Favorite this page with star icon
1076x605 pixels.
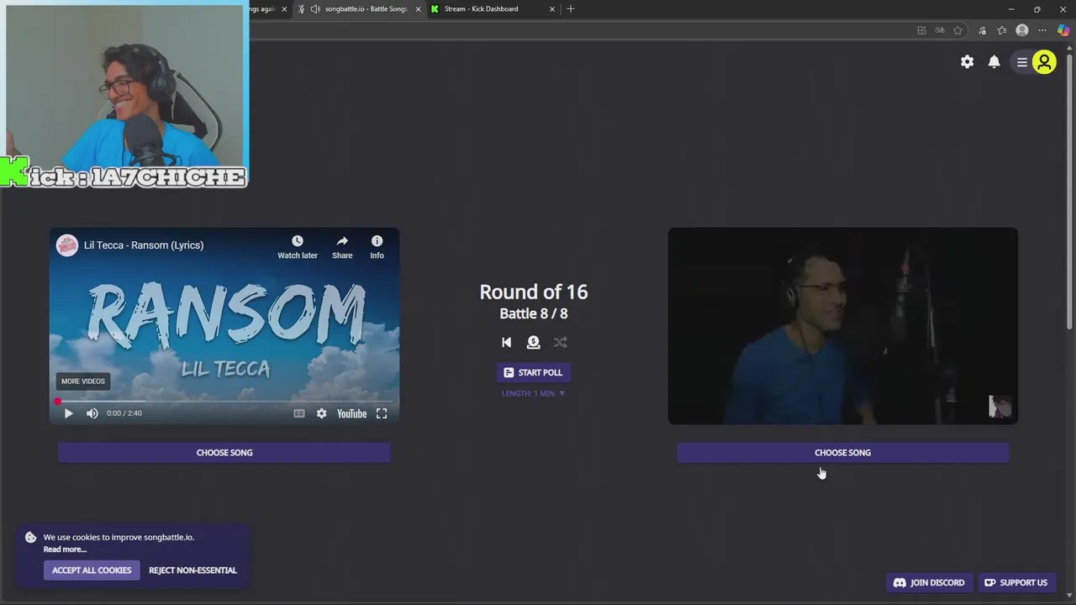(957, 30)
